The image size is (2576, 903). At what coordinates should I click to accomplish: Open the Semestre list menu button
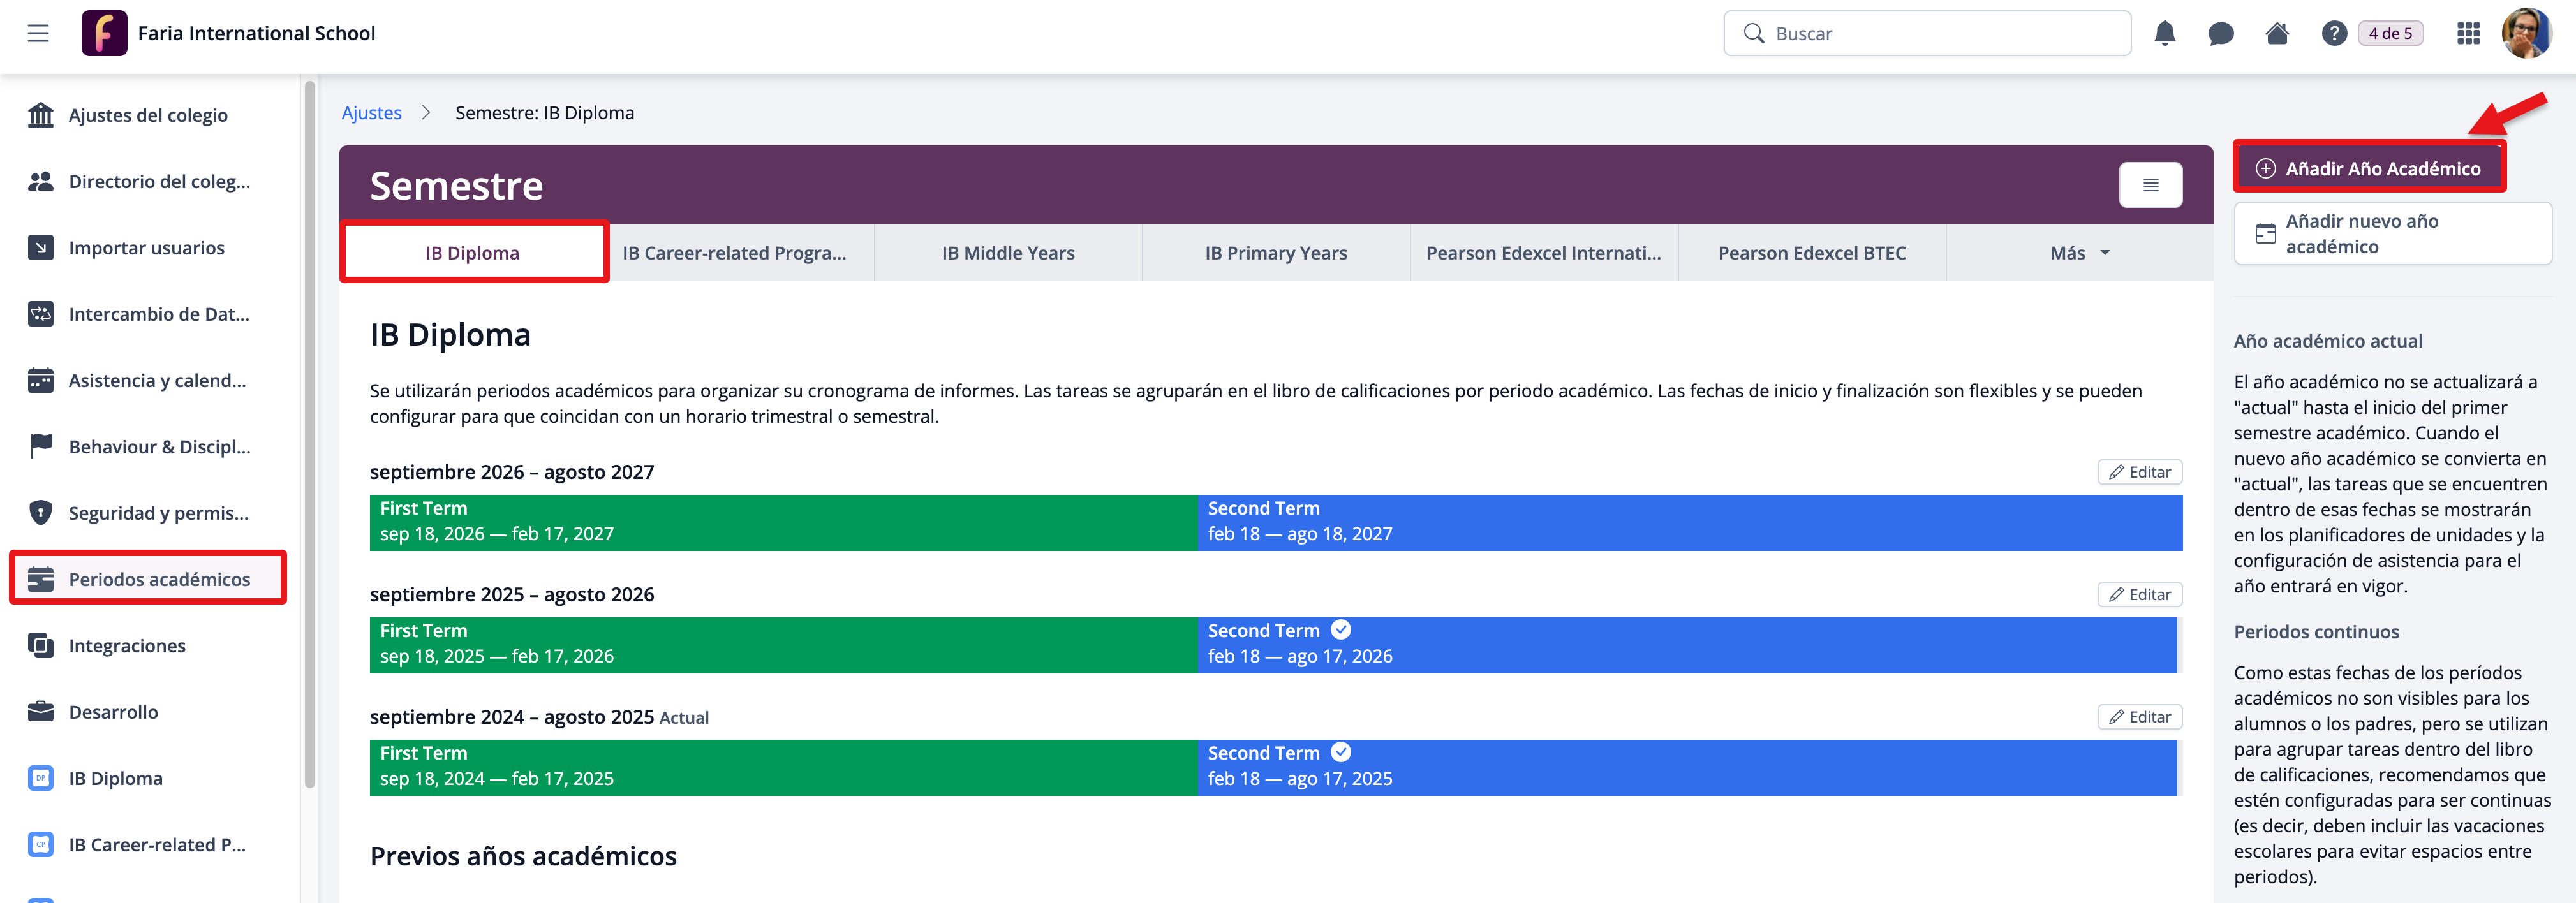pos(2150,185)
